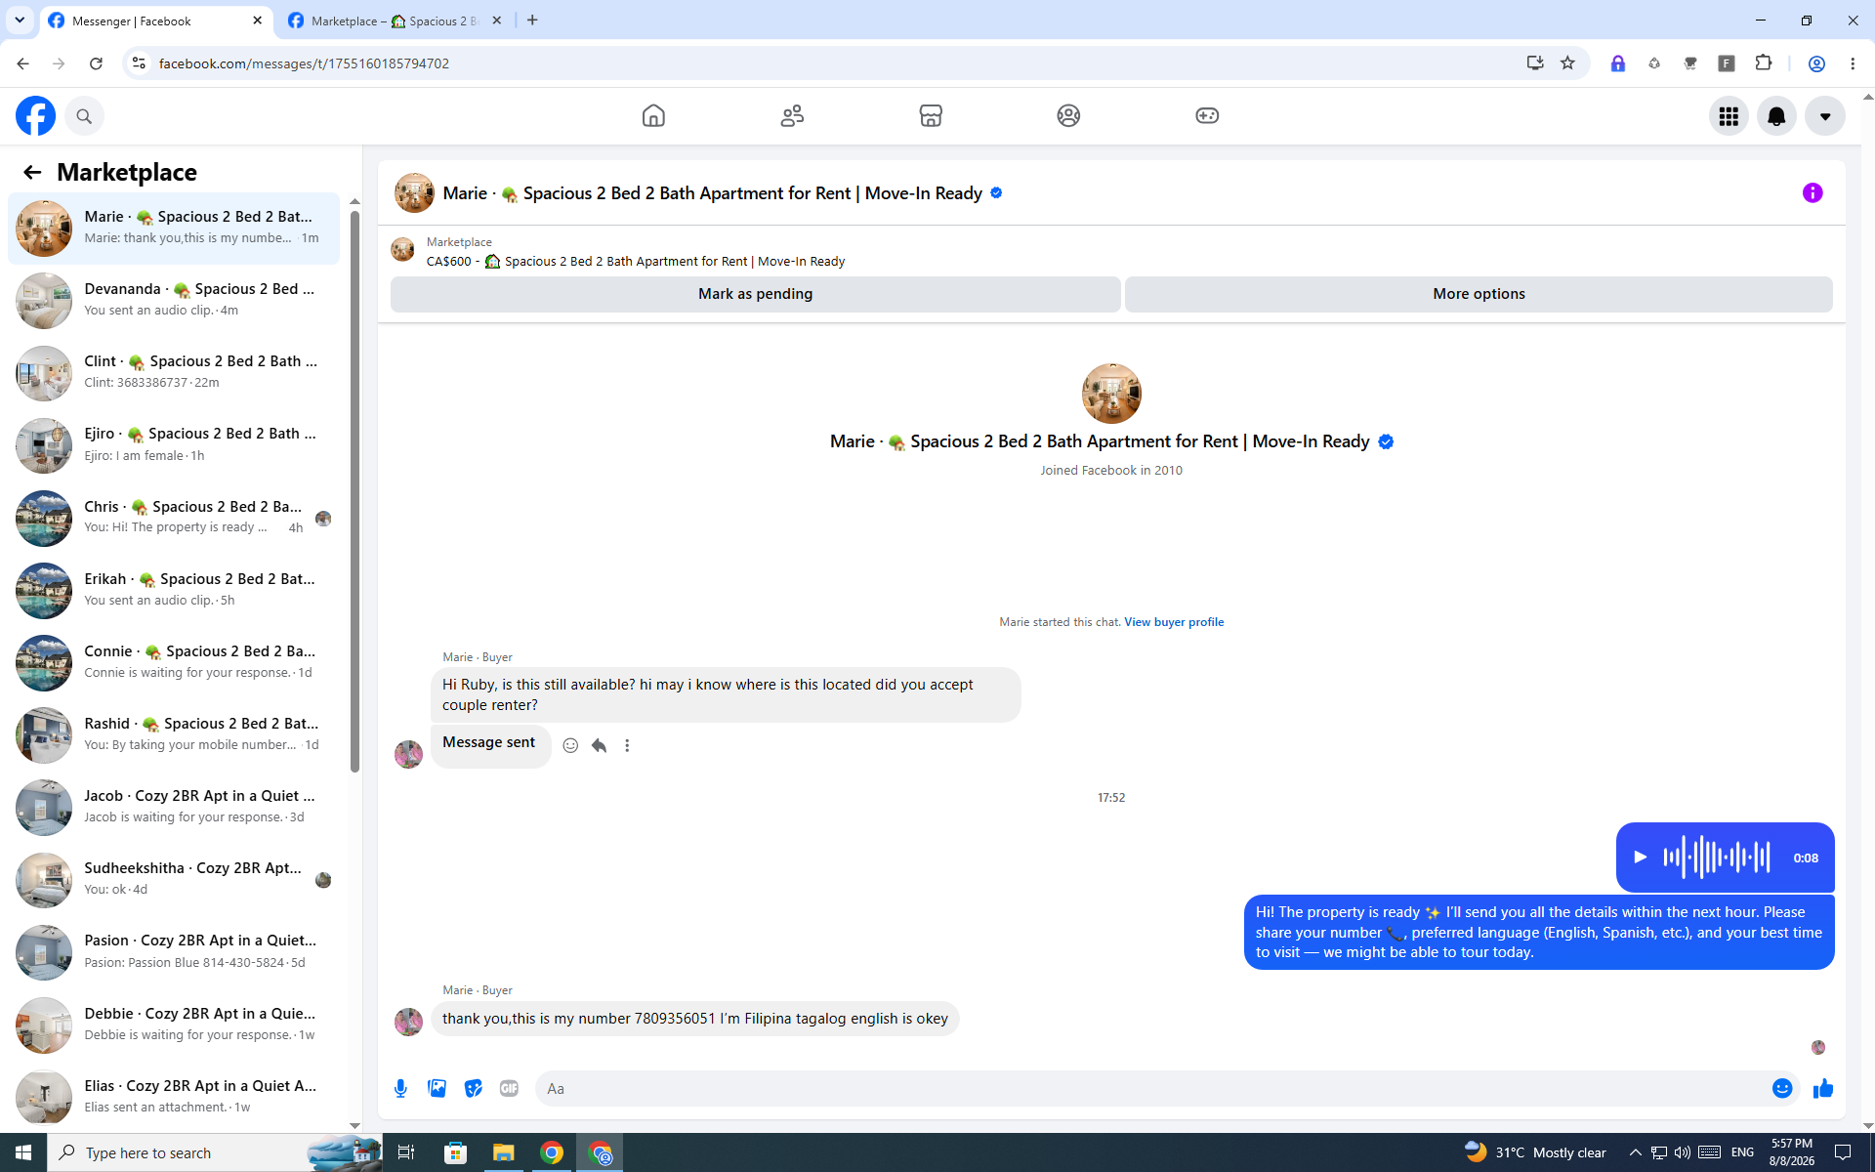Expand the account dropdown arrow
This screenshot has width=1875, height=1172.
1824,116
